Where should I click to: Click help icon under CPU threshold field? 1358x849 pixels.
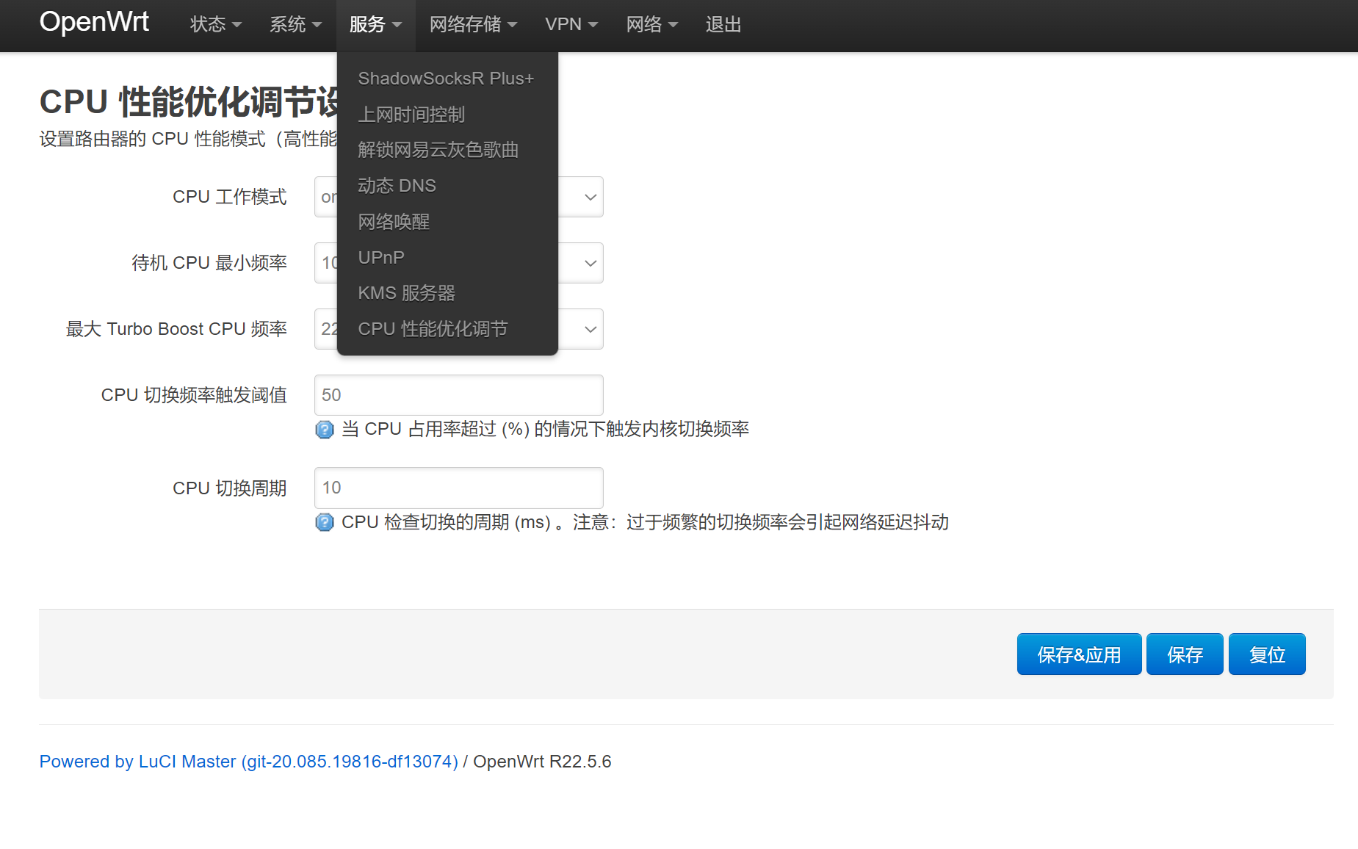pyautogui.click(x=324, y=430)
